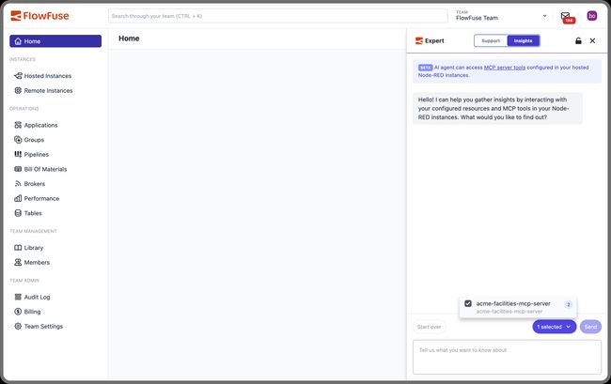The height and width of the screenshot is (384, 611).
Task: Open Hosted Instances page
Action: (x=48, y=76)
